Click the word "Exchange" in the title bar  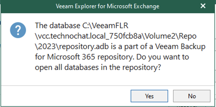[147, 6]
